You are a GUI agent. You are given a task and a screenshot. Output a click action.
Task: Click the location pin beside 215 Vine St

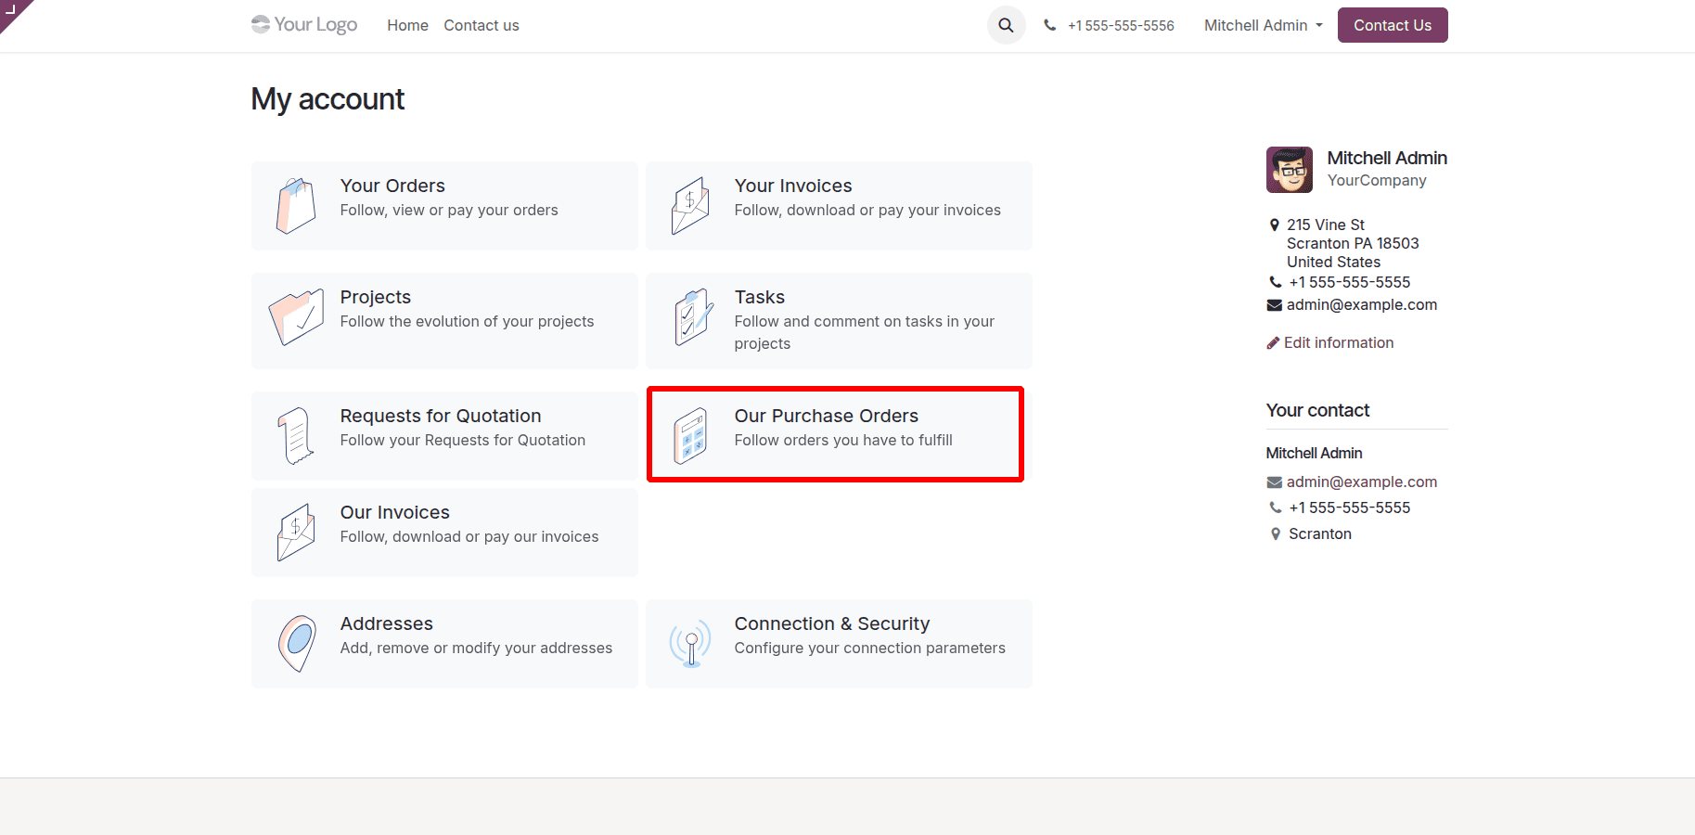coord(1275,225)
